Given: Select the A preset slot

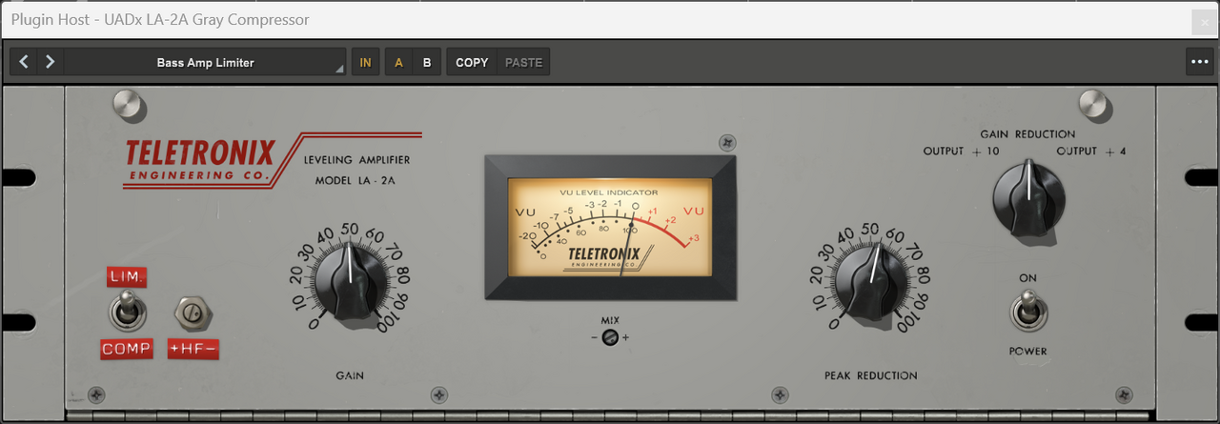Looking at the screenshot, I should [x=398, y=63].
